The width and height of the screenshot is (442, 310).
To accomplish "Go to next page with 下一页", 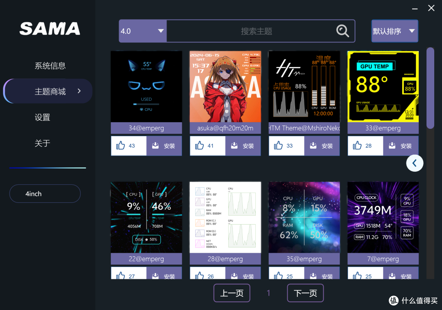I will click(305, 293).
